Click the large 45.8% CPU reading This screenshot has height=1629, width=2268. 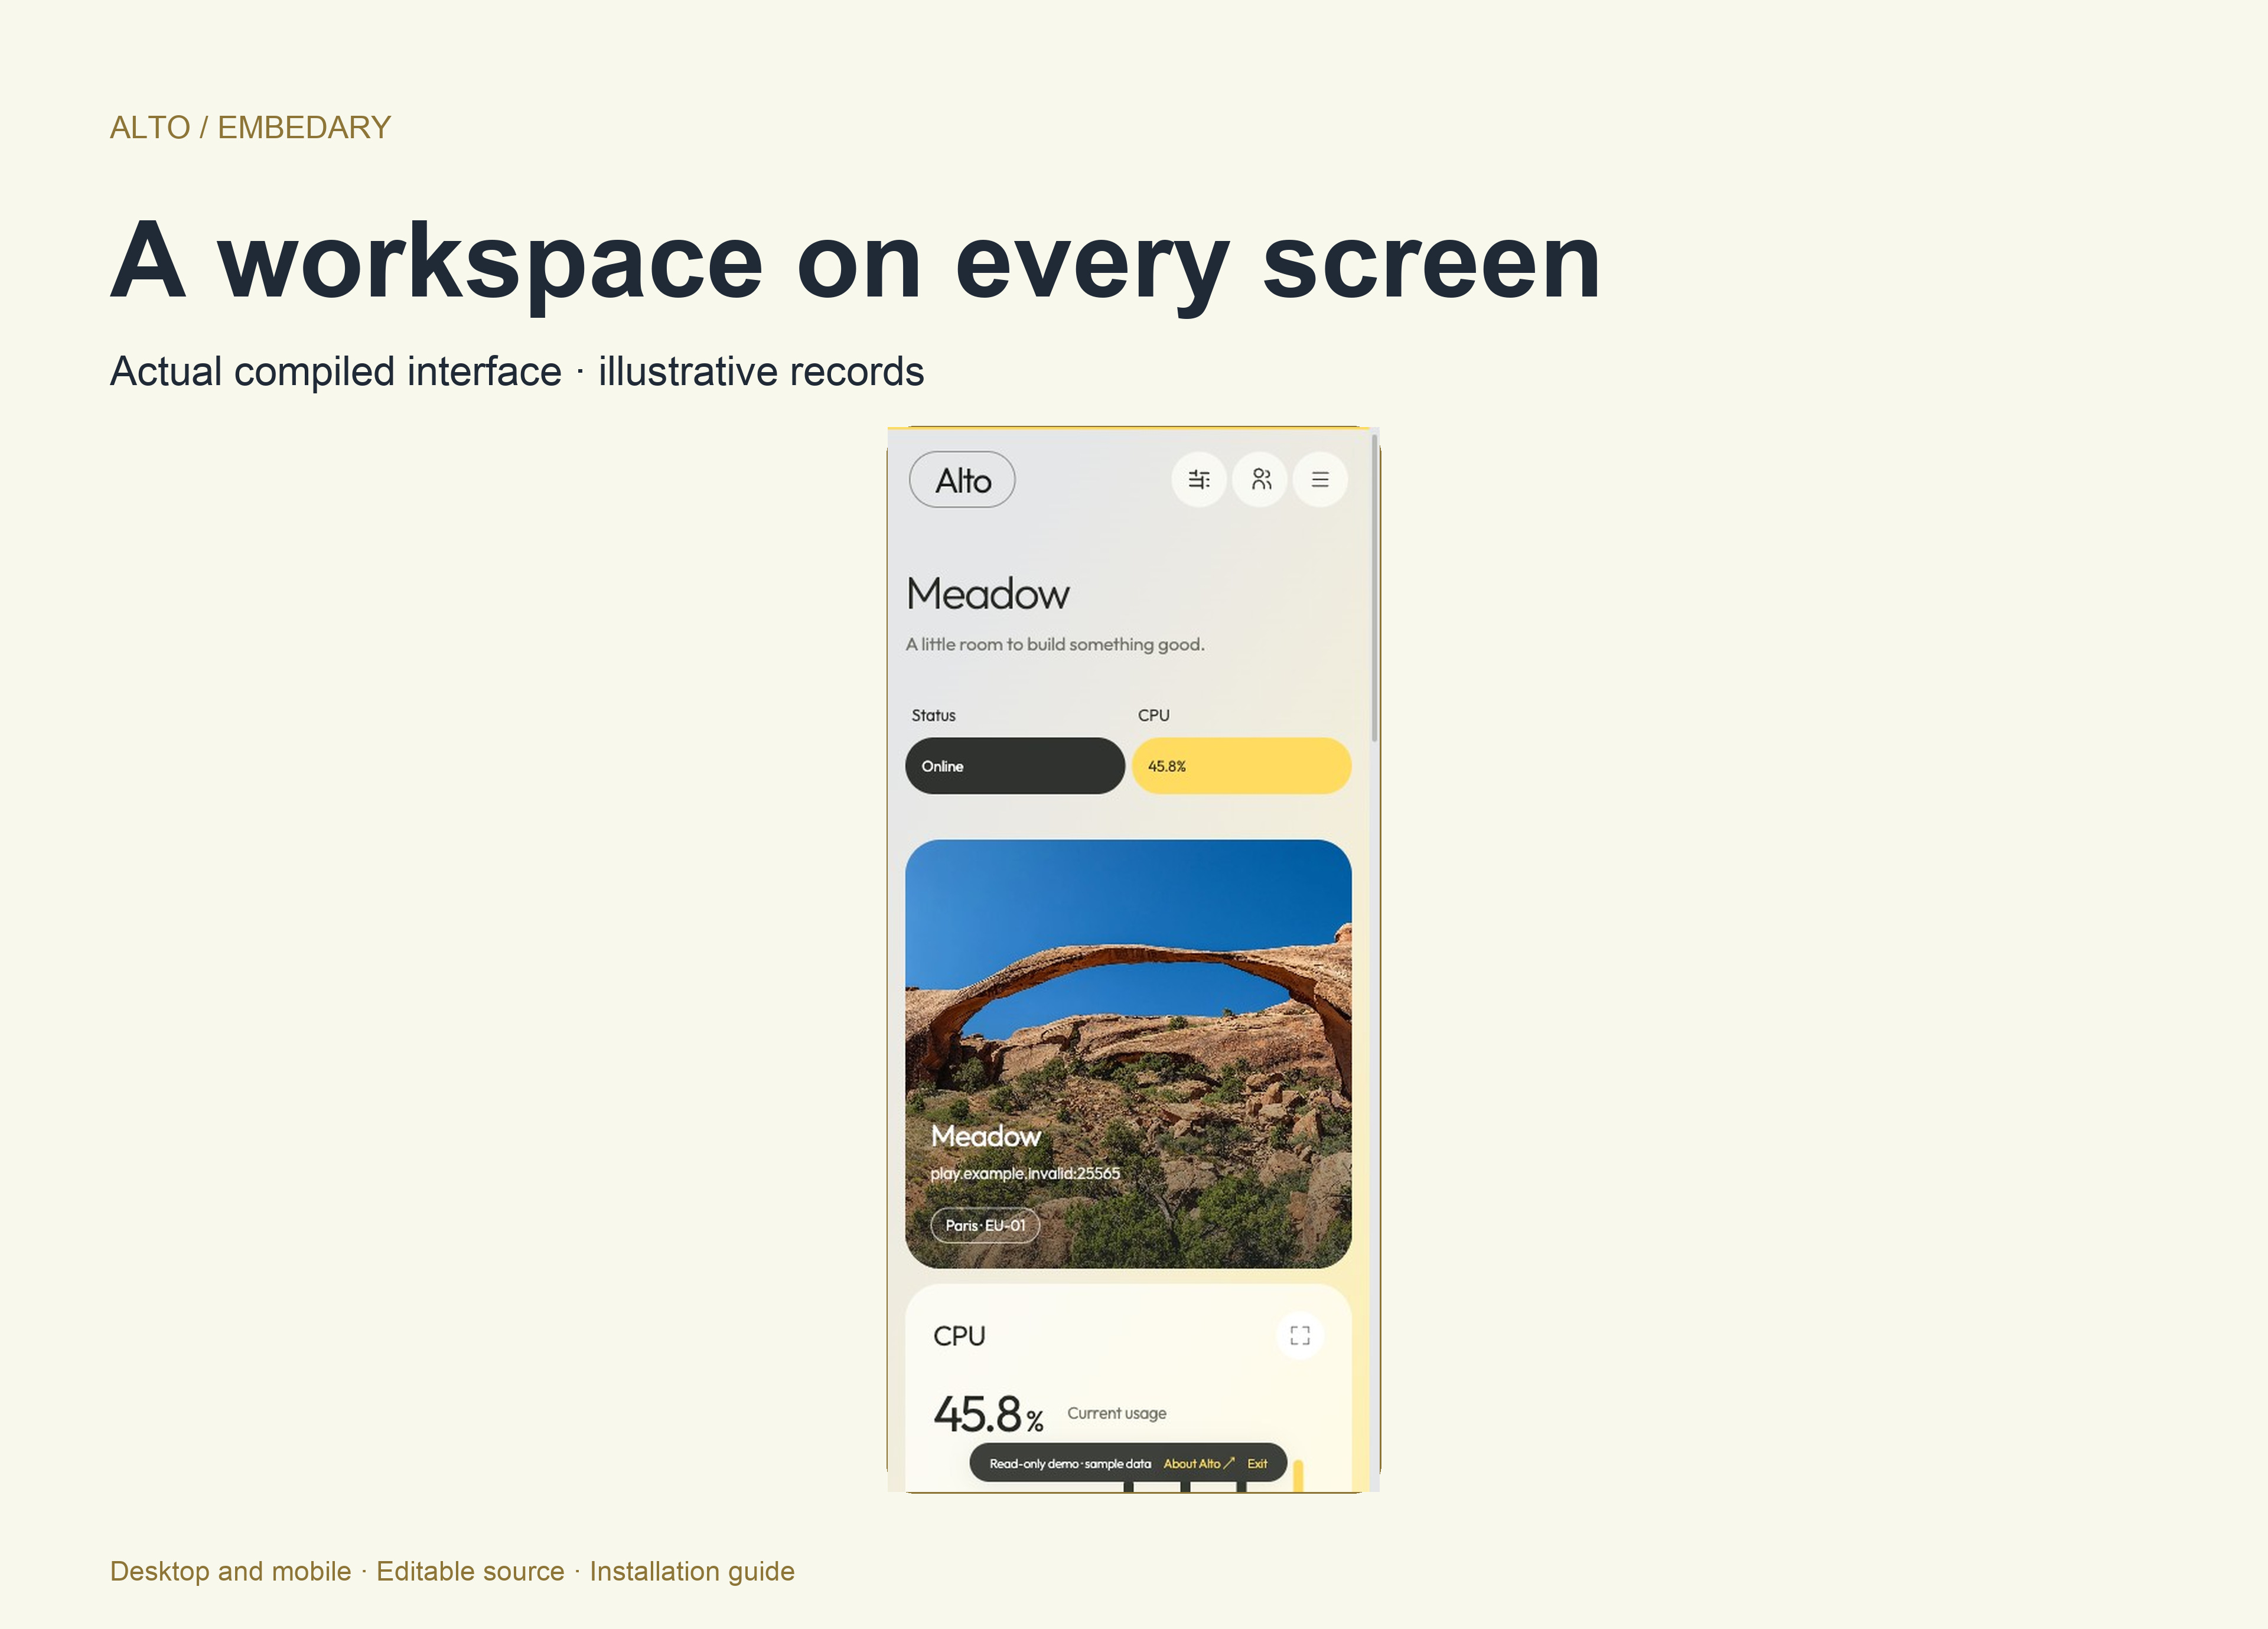coord(988,1414)
